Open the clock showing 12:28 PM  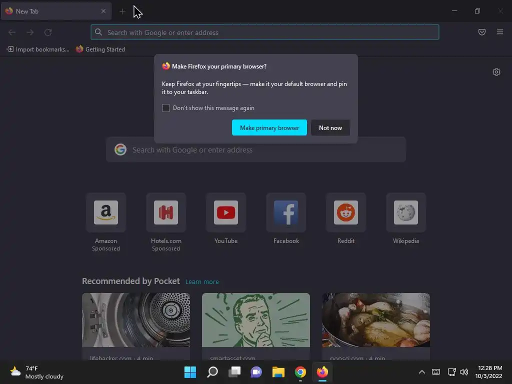(488, 372)
